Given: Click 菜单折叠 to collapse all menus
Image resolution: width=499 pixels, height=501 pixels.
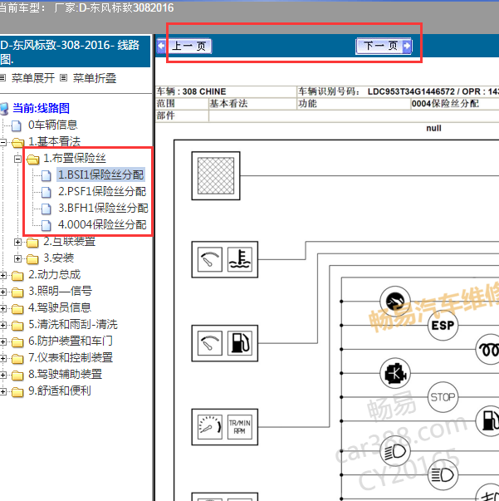Looking at the screenshot, I should (x=95, y=78).
